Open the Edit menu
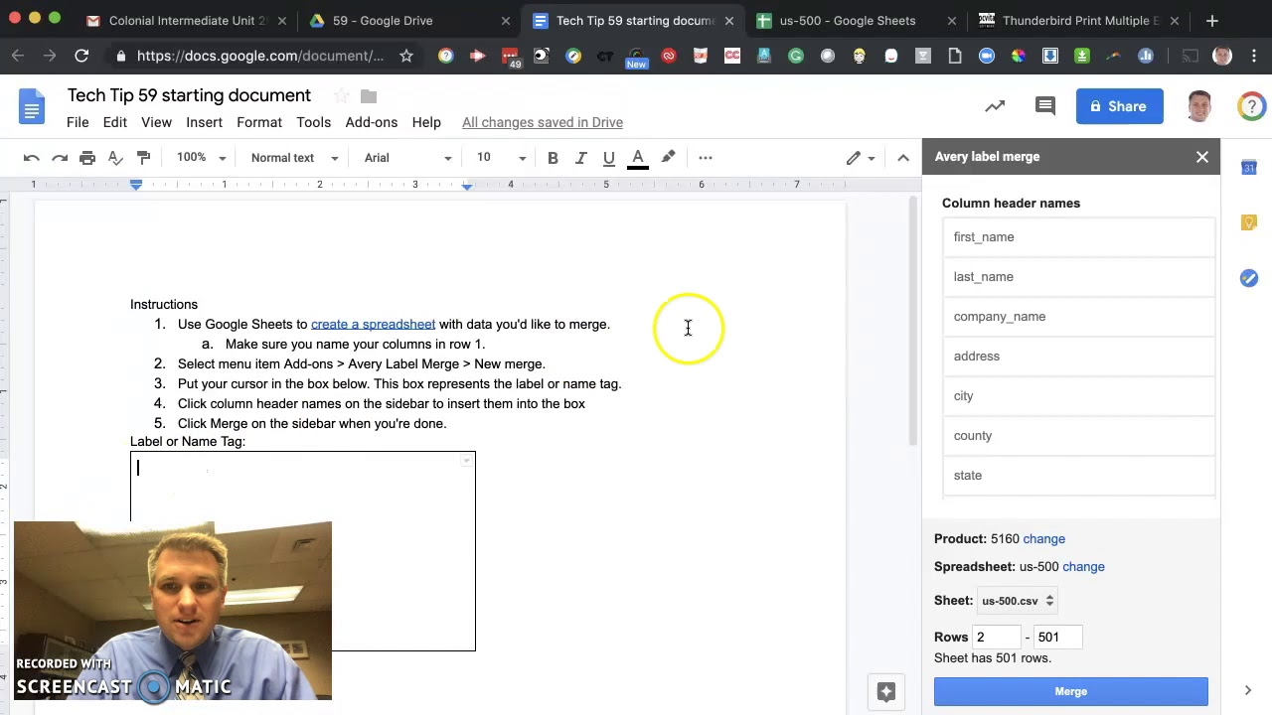 115,122
